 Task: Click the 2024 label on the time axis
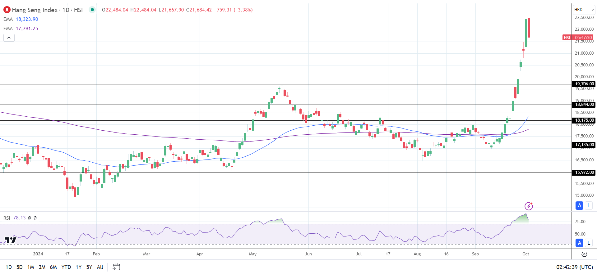(x=38, y=254)
